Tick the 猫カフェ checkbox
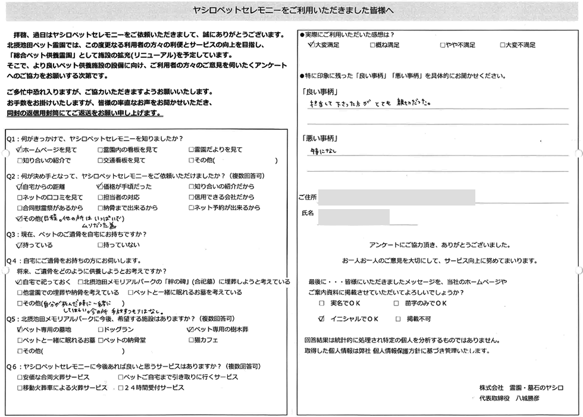Image resolution: width=583 pixels, height=417 pixels. pos(191,340)
